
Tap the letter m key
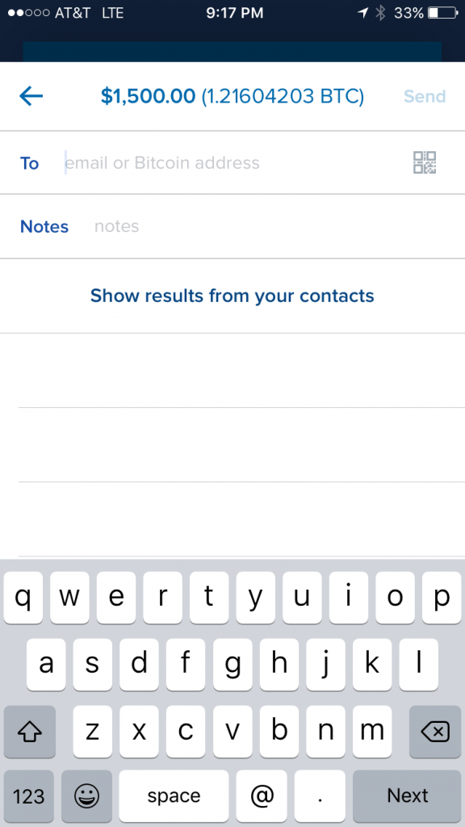[x=372, y=732]
